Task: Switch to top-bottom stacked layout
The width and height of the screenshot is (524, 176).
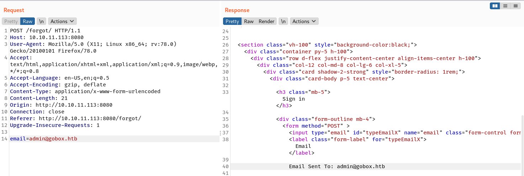Action: coord(505,6)
